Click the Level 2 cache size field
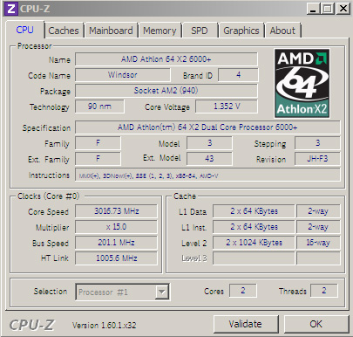 (x=254, y=243)
